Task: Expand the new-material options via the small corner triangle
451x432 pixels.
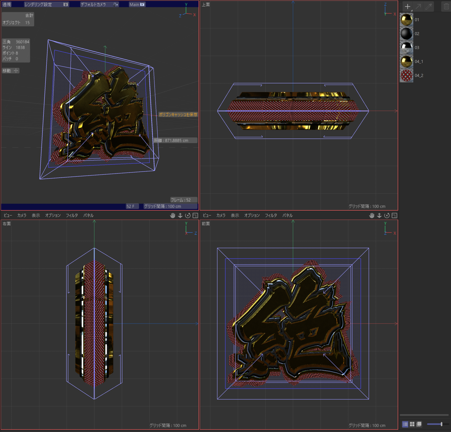Action: 411,11
